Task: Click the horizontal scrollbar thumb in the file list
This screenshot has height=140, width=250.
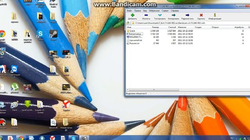Action: (154, 90)
